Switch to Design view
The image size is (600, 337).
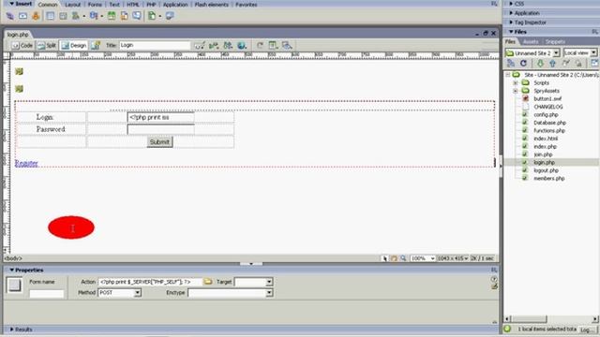pyautogui.click(x=73, y=46)
